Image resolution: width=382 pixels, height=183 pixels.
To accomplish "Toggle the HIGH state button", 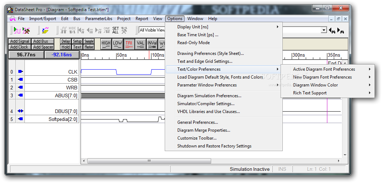I will 106,44.
